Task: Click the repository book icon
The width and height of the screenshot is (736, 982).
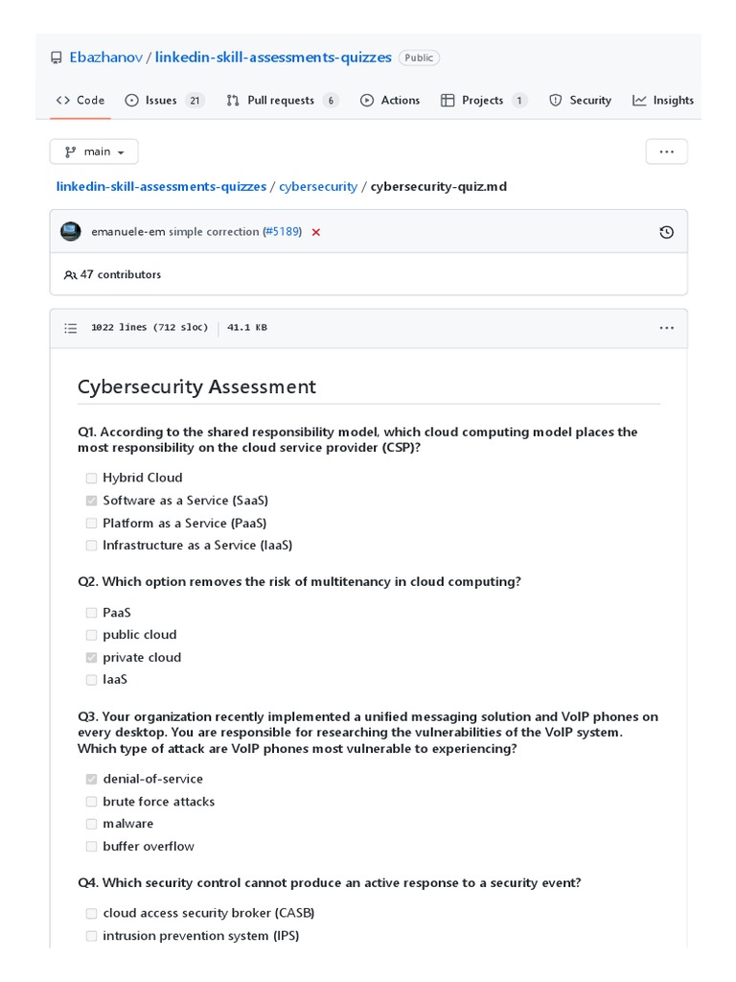Action: point(57,58)
